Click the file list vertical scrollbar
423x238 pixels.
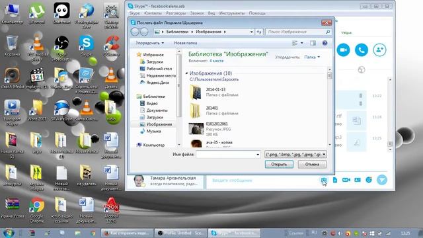pos(330,107)
